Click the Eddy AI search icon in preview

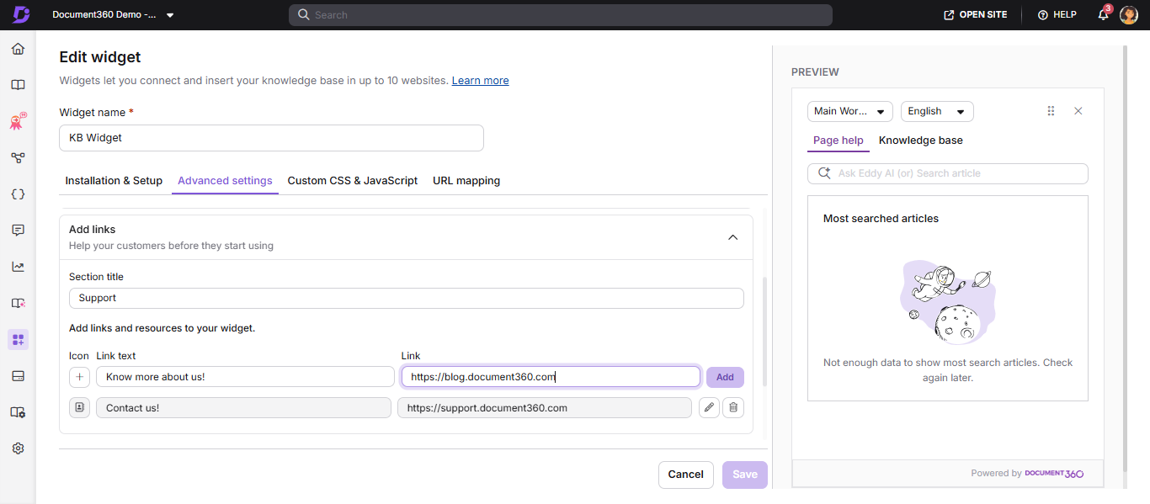(824, 173)
